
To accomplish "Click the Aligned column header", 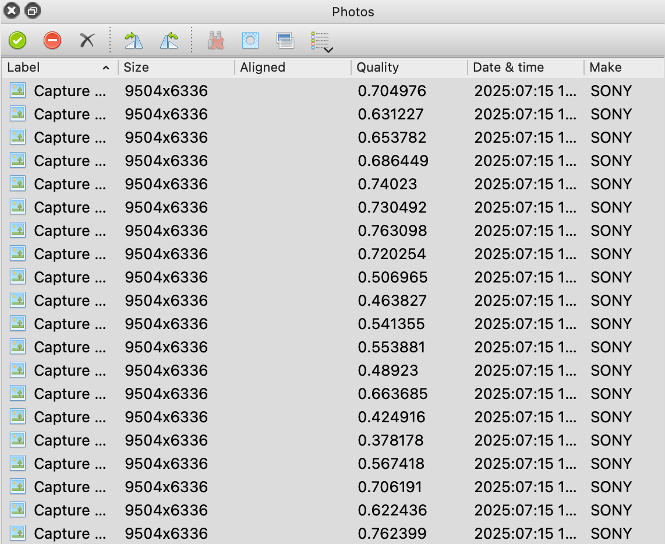I will click(x=291, y=68).
